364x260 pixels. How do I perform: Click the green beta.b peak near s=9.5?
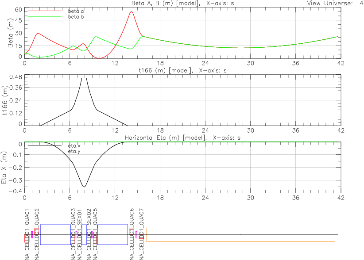tap(96, 37)
